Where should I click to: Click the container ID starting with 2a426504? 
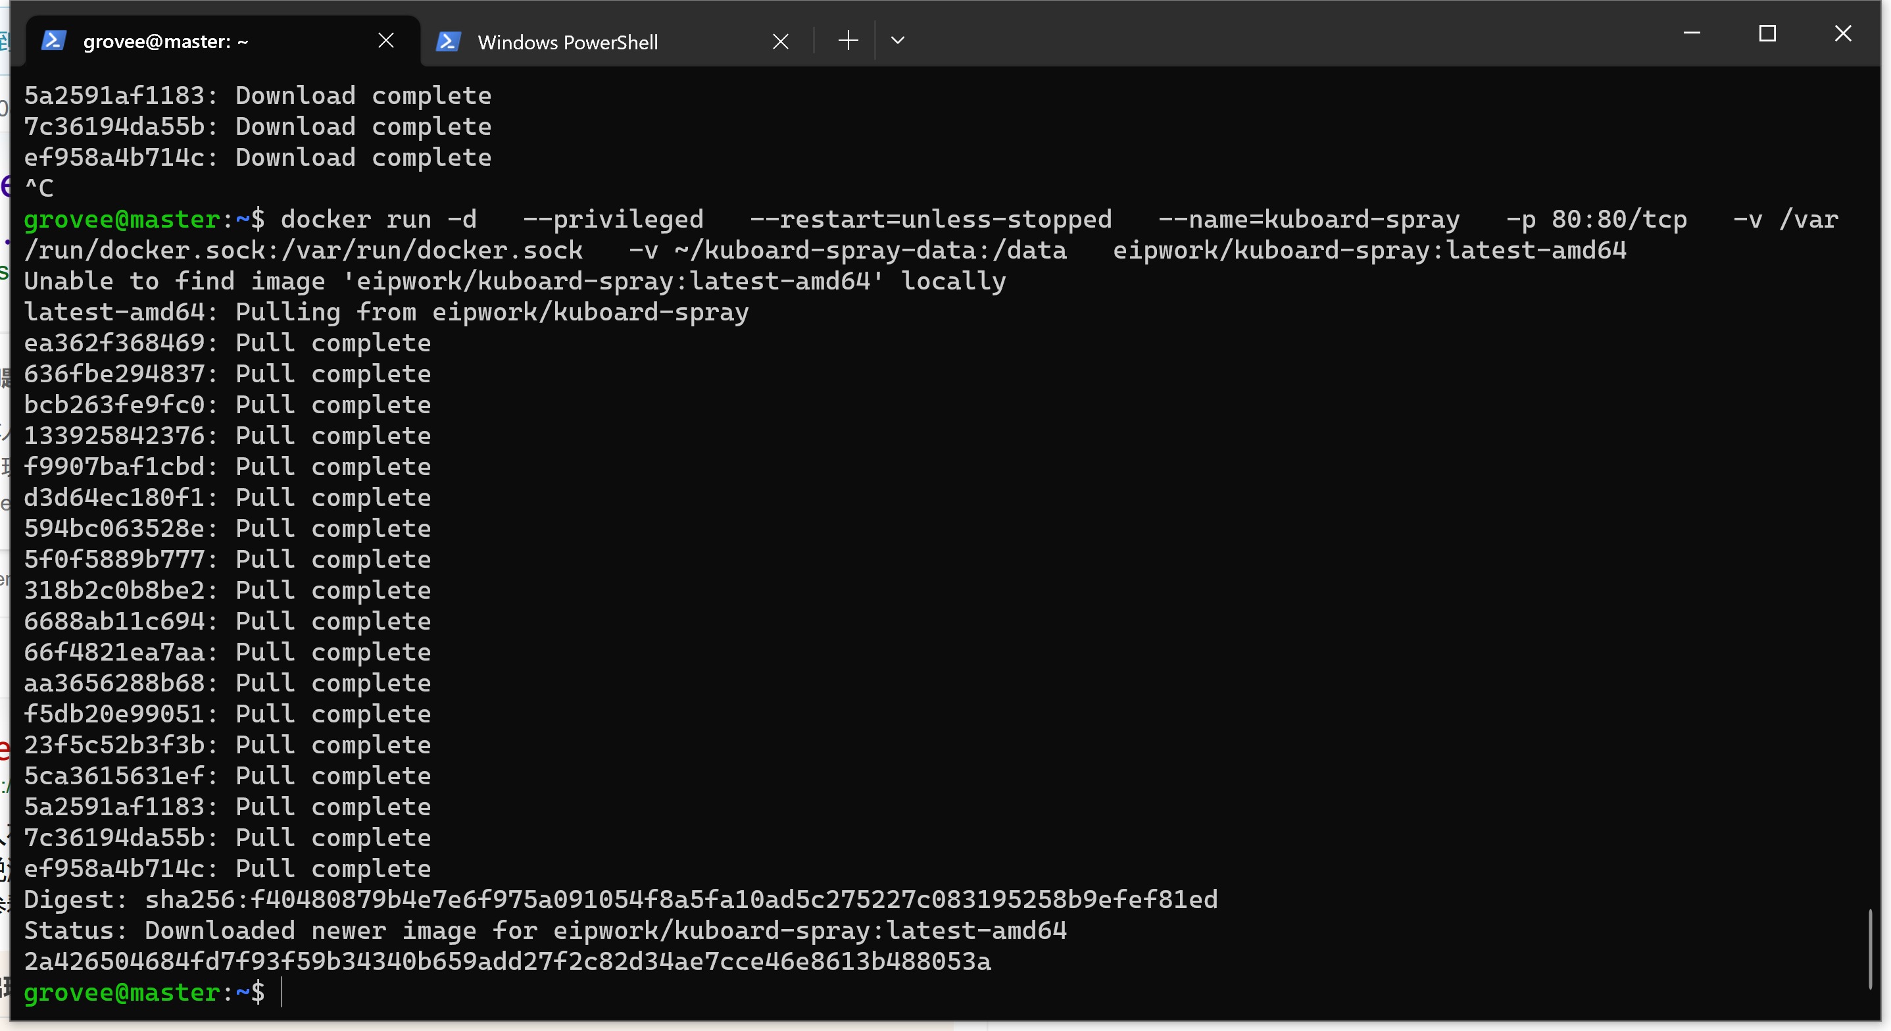point(507,961)
